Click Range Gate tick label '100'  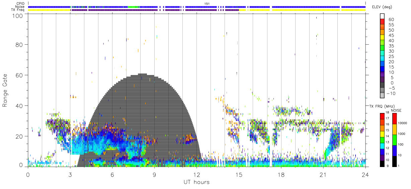click(x=18, y=15)
